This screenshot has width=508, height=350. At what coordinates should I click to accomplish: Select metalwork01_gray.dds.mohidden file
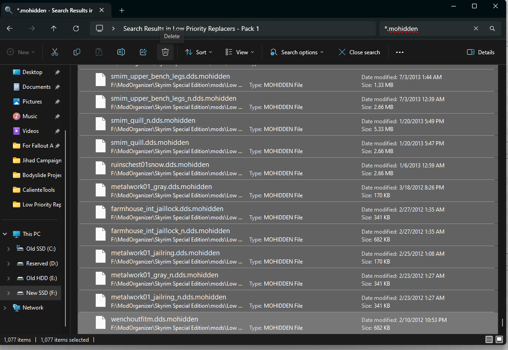point(288,190)
